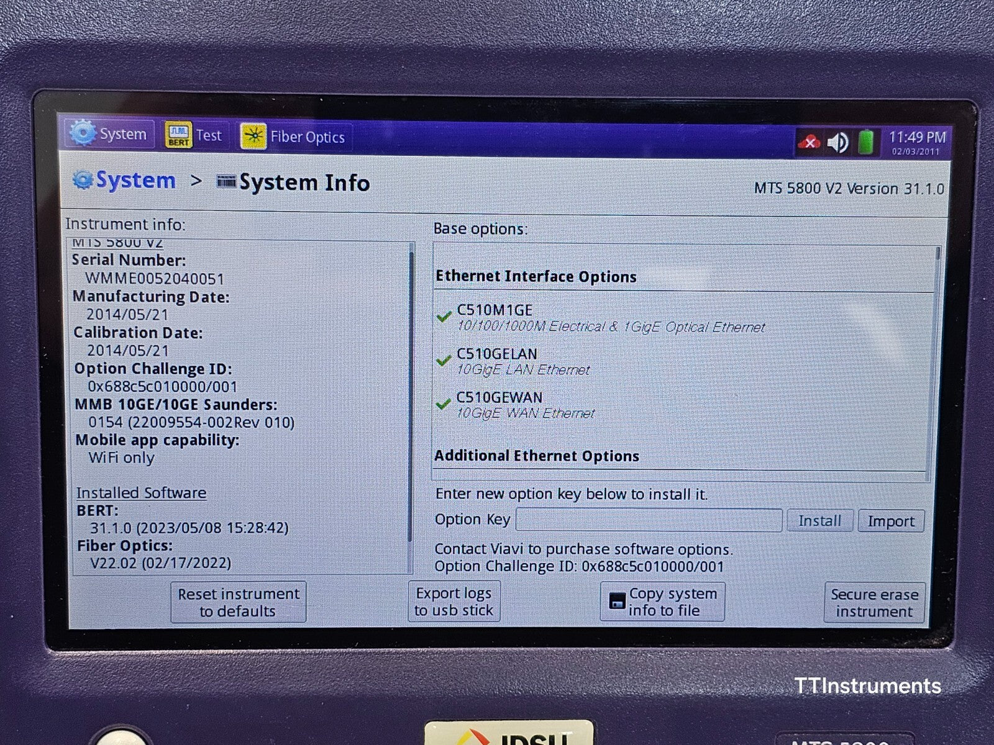Select serial number WMME0052040051
994x745 pixels.
[155, 279]
